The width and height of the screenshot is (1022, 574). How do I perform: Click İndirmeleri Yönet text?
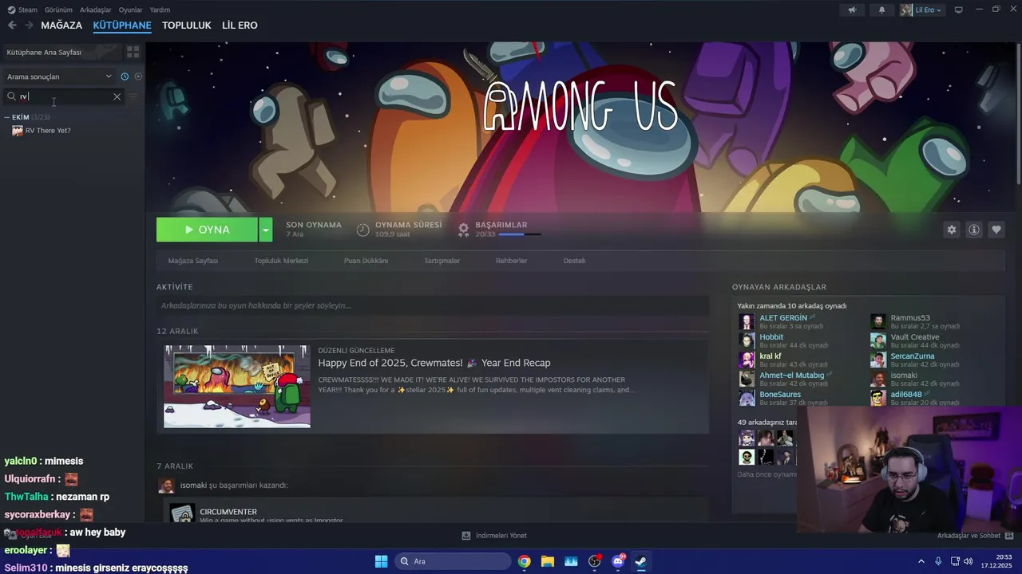click(x=501, y=536)
